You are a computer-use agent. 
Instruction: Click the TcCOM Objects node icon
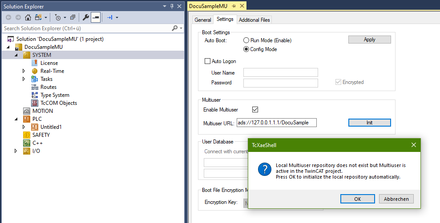(x=35, y=103)
